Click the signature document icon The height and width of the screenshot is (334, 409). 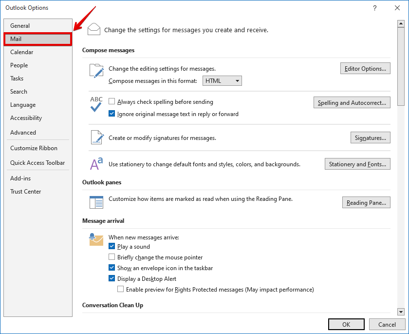pos(97,138)
